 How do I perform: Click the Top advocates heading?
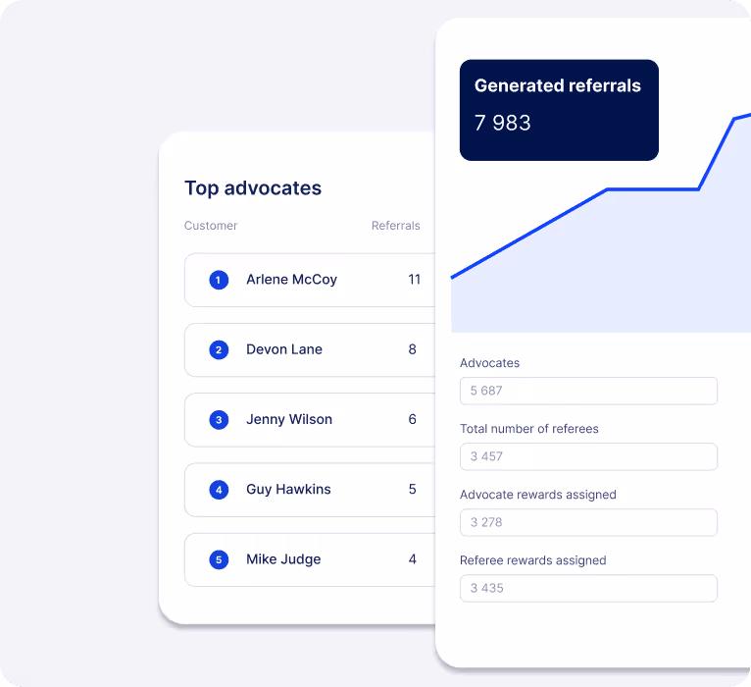pyautogui.click(x=253, y=188)
